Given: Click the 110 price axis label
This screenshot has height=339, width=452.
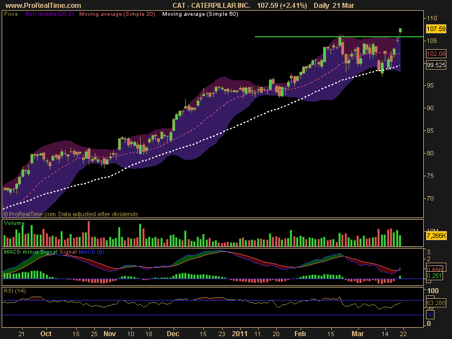Looking at the screenshot, I should 432,18.
